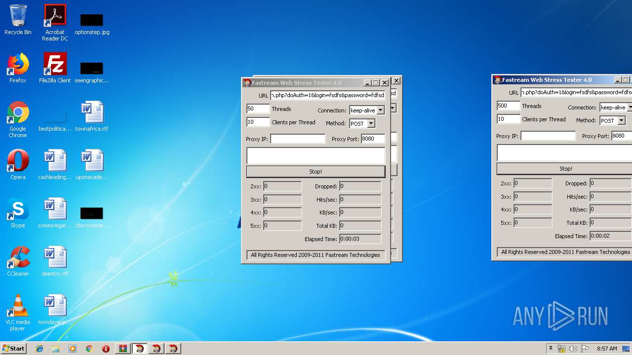Click All Rights Reserved status bar, center window
The width and height of the screenshot is (632, 355).
click(316, 255)
